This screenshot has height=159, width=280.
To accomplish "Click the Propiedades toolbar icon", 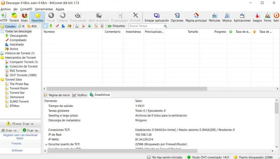I will tap(120, 17).
